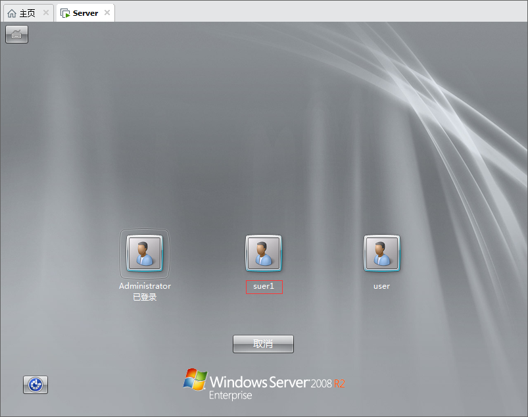Viewport: 528px width, 417px height.
Task: Select the Server tab label
Action: pos(85,13)
